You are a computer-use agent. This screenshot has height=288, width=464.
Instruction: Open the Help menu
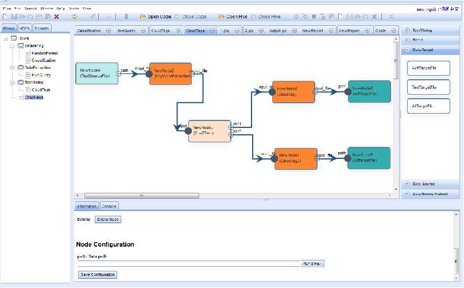tap(61, 9)
